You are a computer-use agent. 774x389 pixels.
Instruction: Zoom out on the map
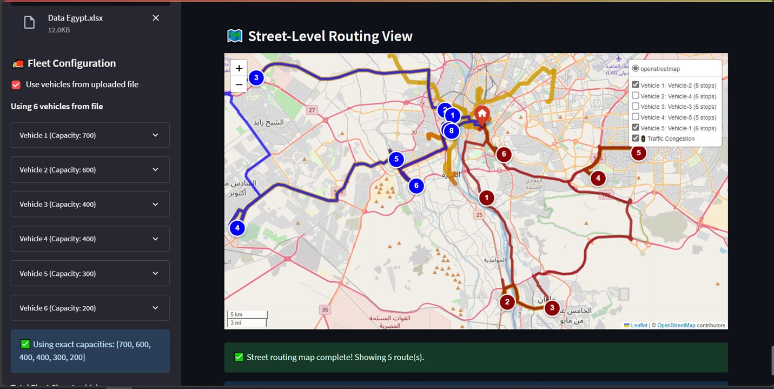point(239,84)
